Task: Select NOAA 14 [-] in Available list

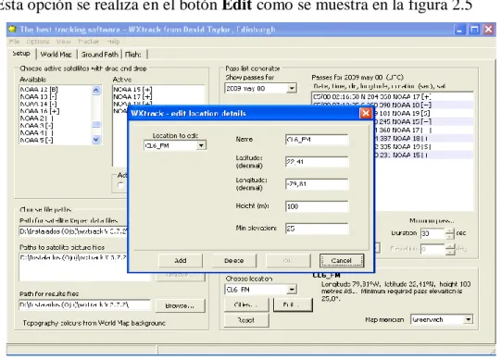Action: click(x=38, y=104)
